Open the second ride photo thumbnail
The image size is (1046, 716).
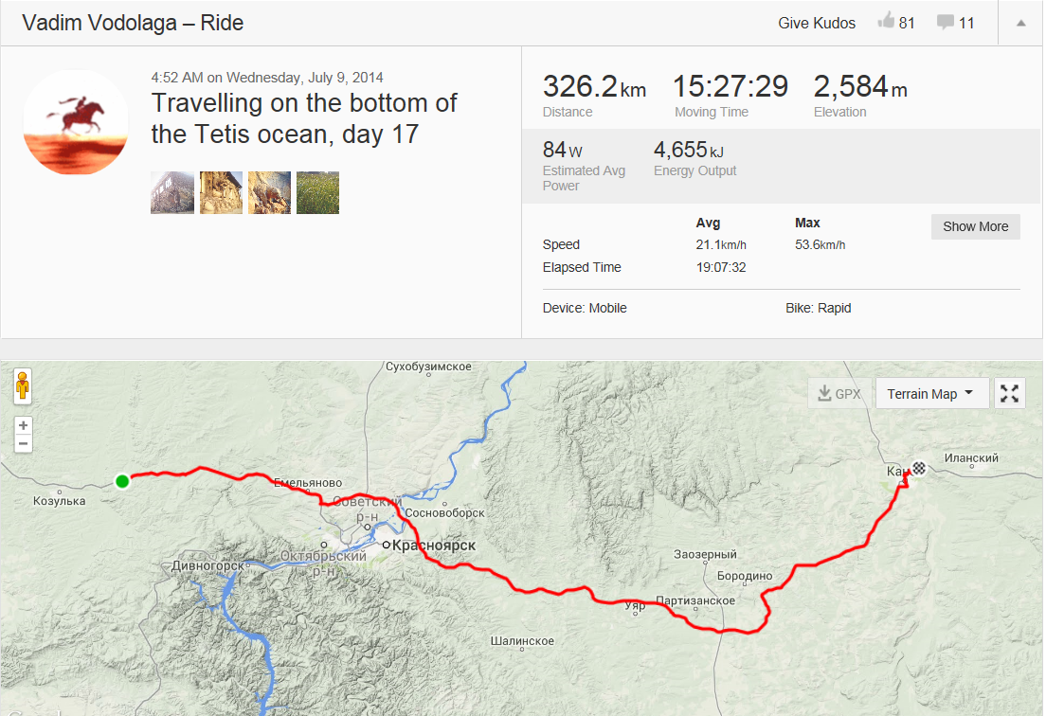pos(221,192)
